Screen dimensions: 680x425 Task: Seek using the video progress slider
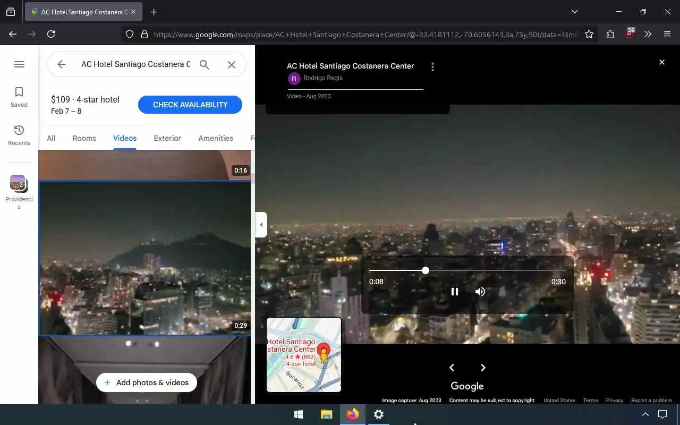tap(467, 270)
